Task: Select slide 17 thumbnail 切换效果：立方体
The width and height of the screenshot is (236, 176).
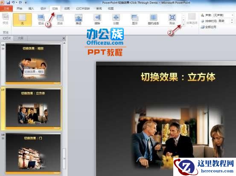Action: pyautogui.click(x=33, y=109)
